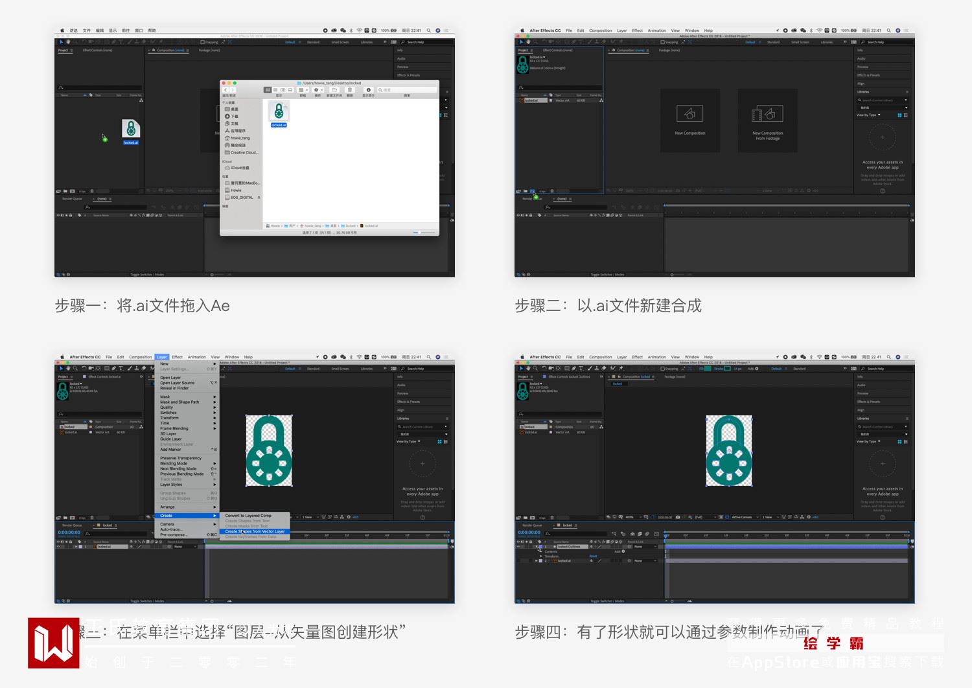Switch Finder to column view in step one

pos(283,90)
